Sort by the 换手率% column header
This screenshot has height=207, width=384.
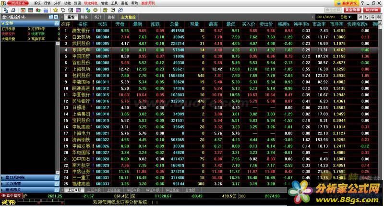point(301,24)
